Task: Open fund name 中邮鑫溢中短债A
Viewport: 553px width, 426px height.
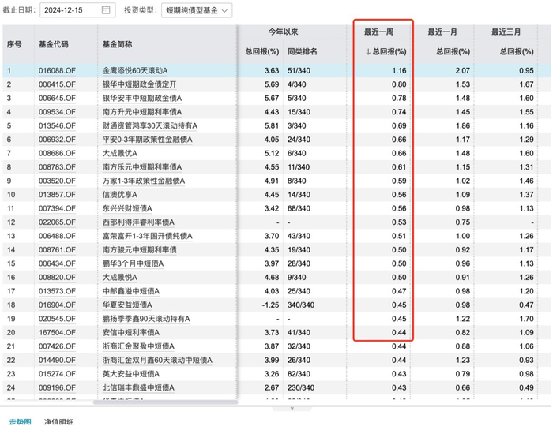Action: [x=131, y=291]
